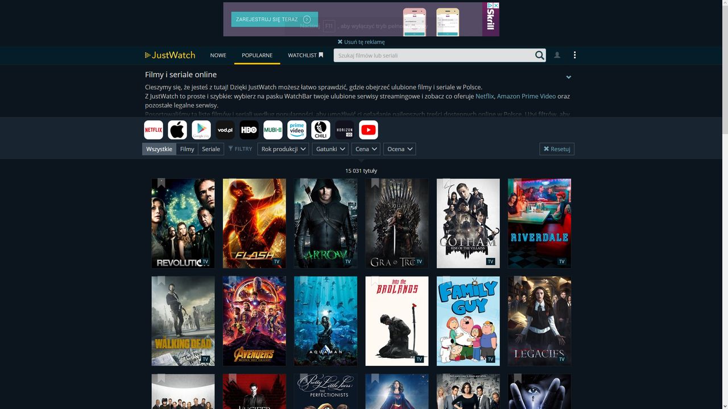Toggle watchlist bookmark on Arrow poster
The height and width of the screenshot is (409, 728).
coord(303,183)
